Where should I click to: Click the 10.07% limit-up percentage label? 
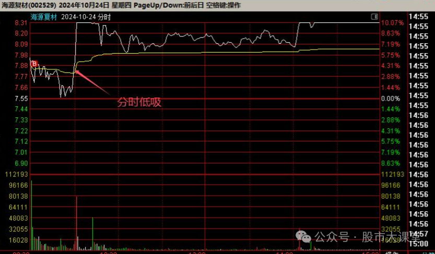point(393,23)
